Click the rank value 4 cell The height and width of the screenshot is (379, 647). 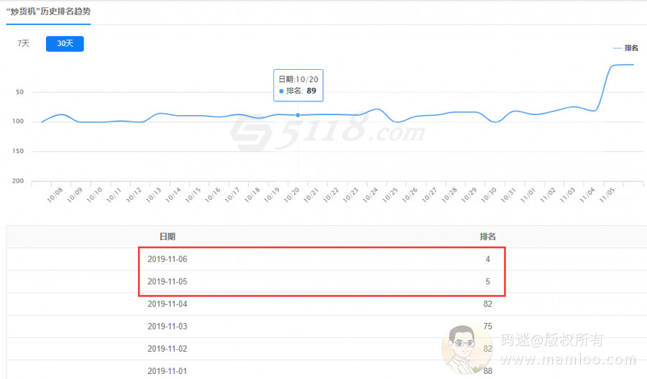tap(487, 259)
